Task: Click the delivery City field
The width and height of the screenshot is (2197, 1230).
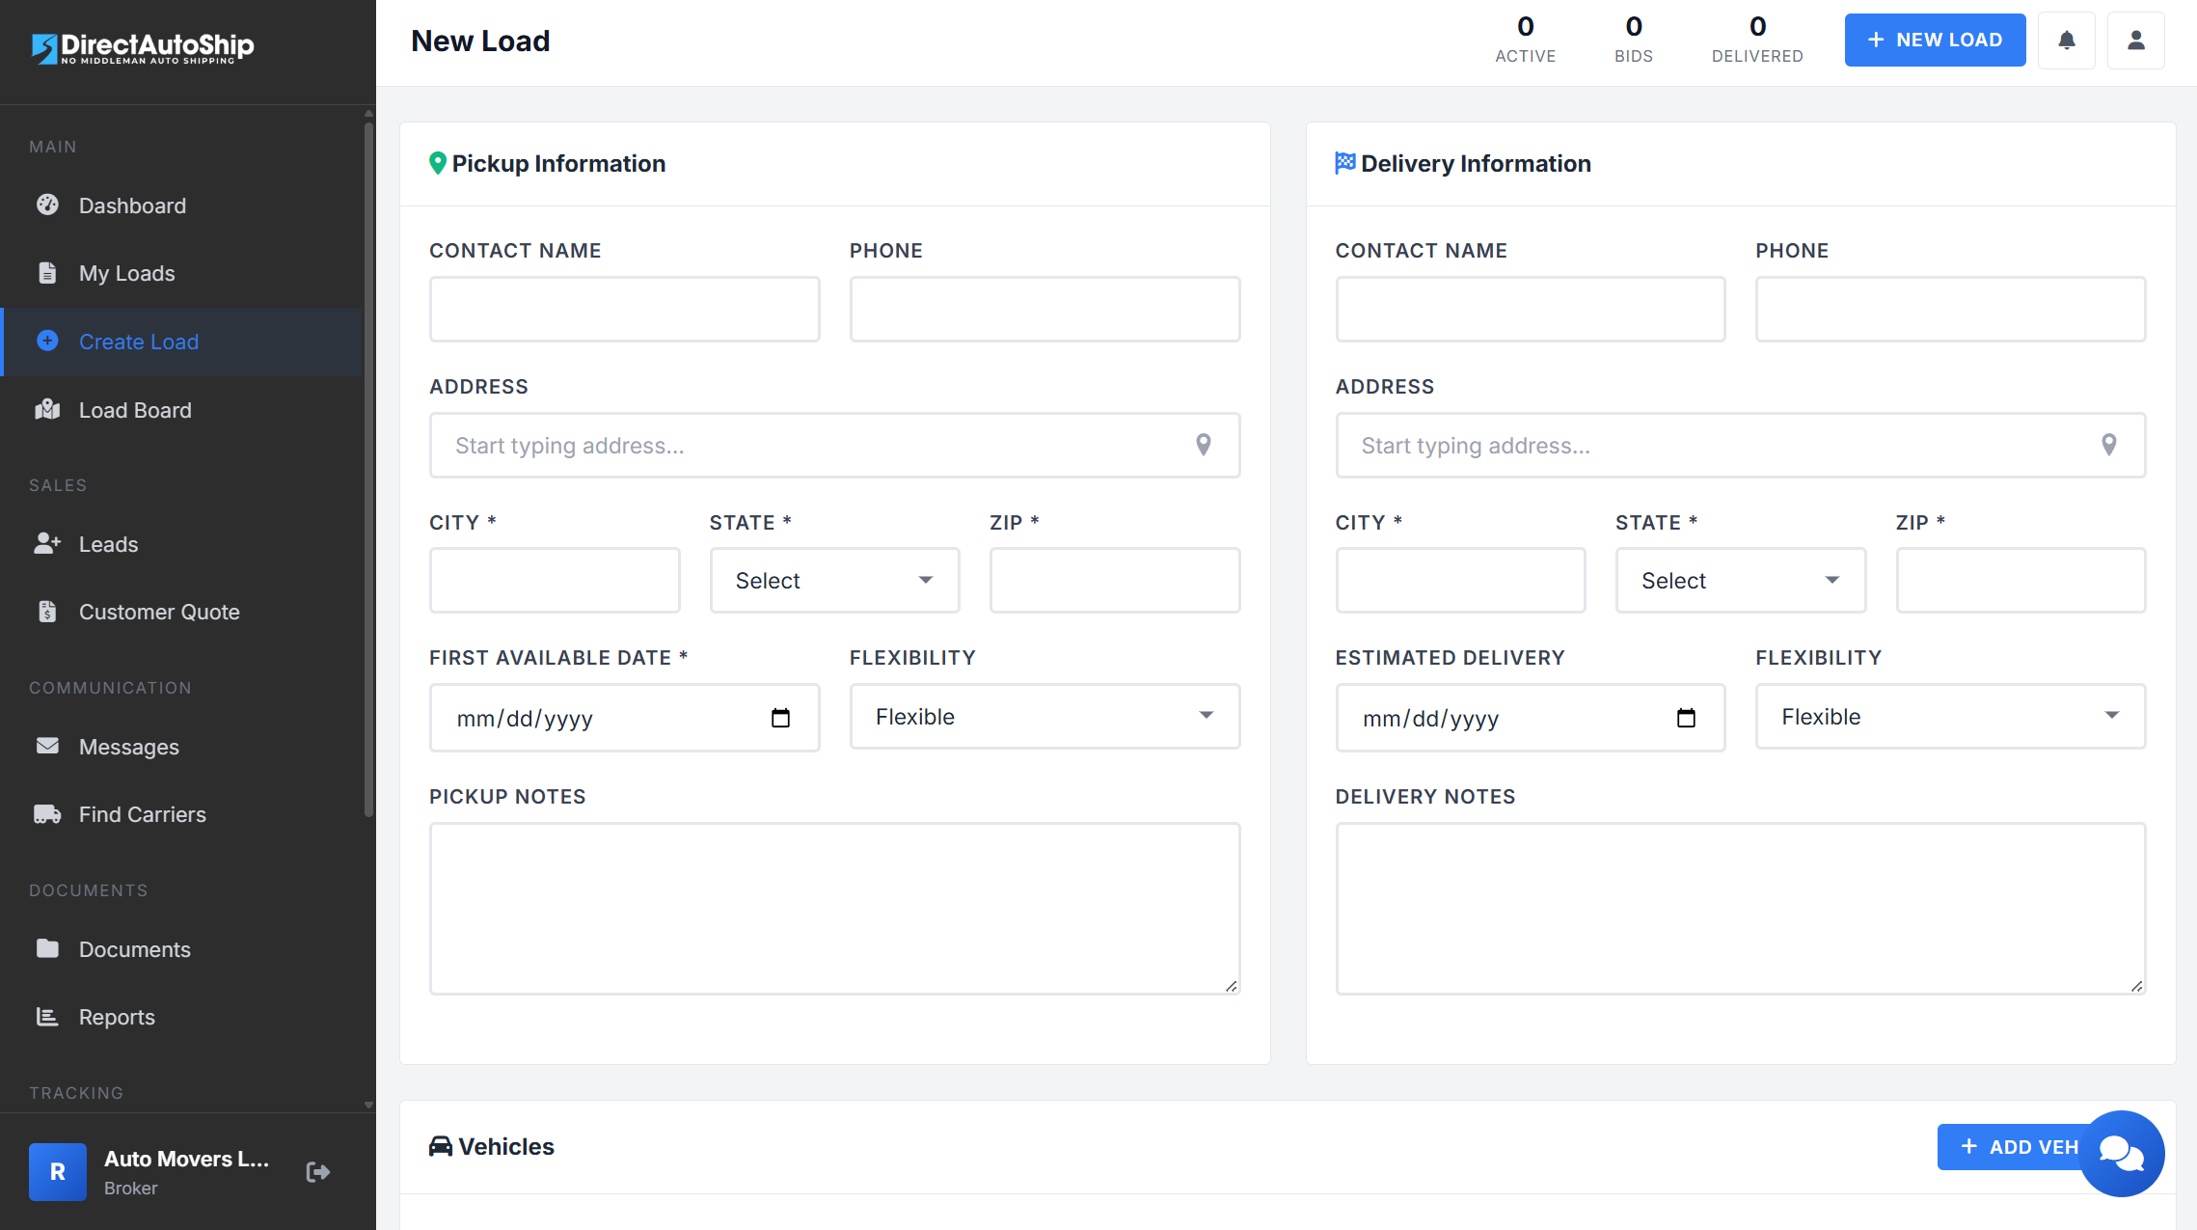Action: [1460, 580]
